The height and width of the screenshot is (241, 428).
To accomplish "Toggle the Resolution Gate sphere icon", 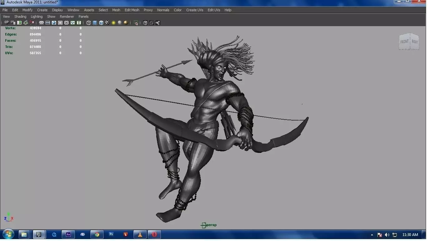I will [x=54, y=23].
